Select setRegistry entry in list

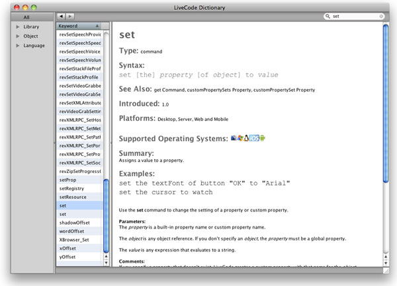point(79,188)
